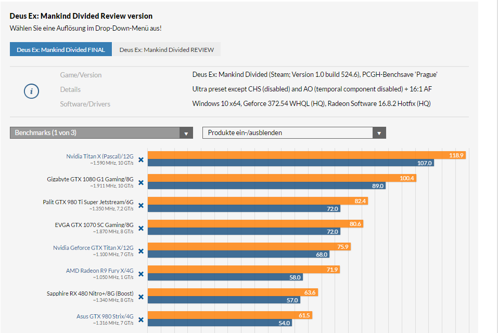Click the Details label
The image size is (498, 333).
click(70, 89)
